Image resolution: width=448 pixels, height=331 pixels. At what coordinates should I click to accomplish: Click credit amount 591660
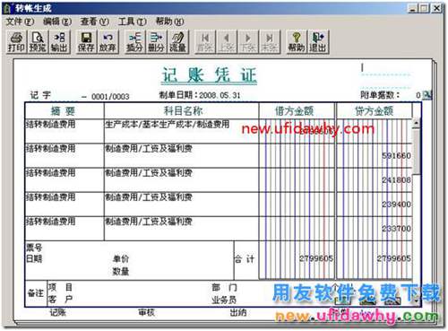click(x=396, y=155)
